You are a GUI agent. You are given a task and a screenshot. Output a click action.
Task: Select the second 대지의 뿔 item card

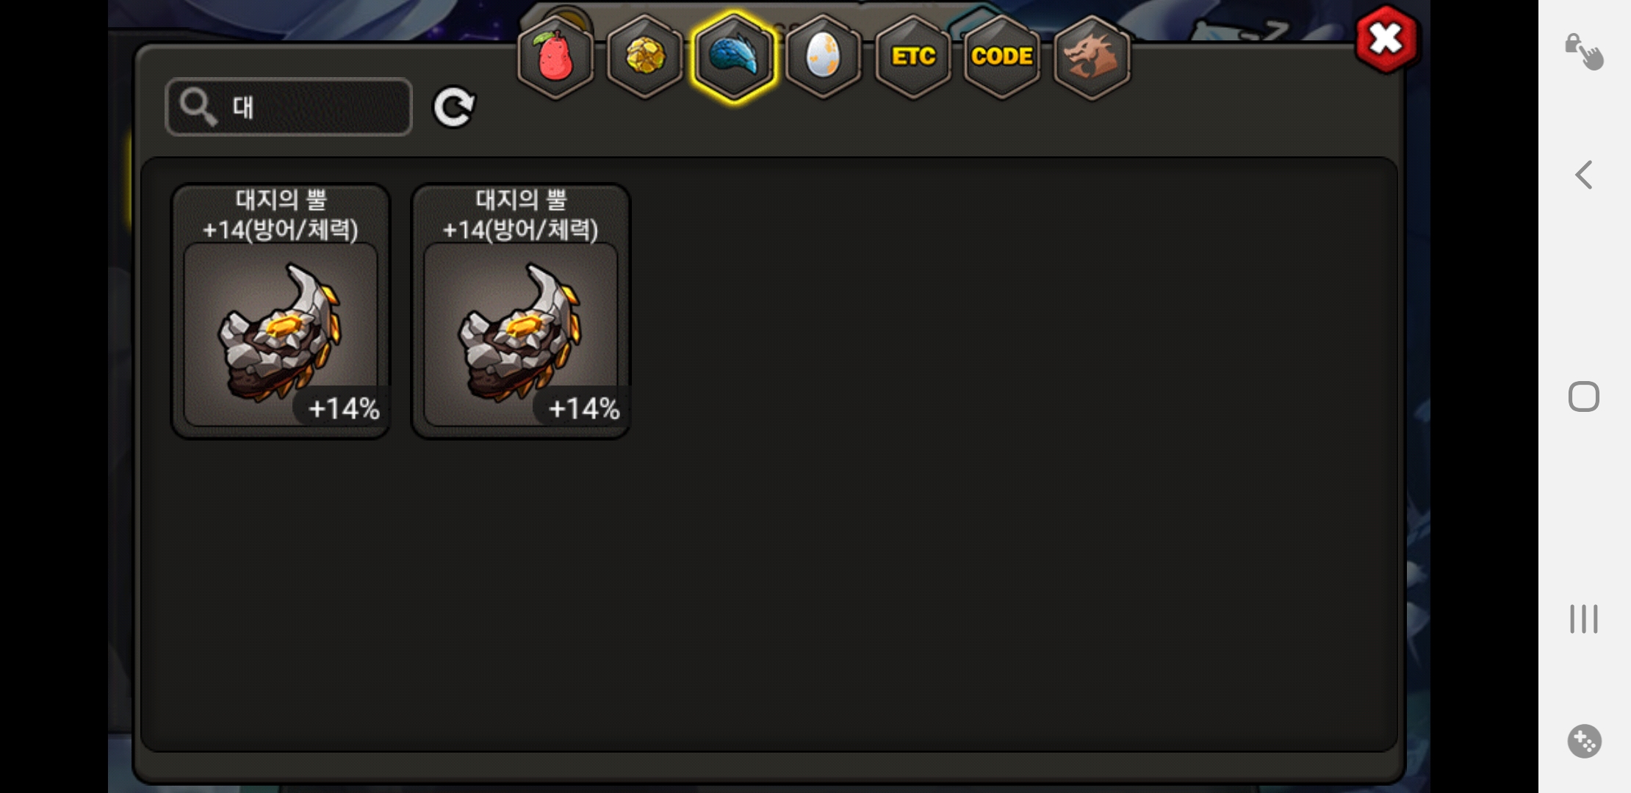pos(521,311)
